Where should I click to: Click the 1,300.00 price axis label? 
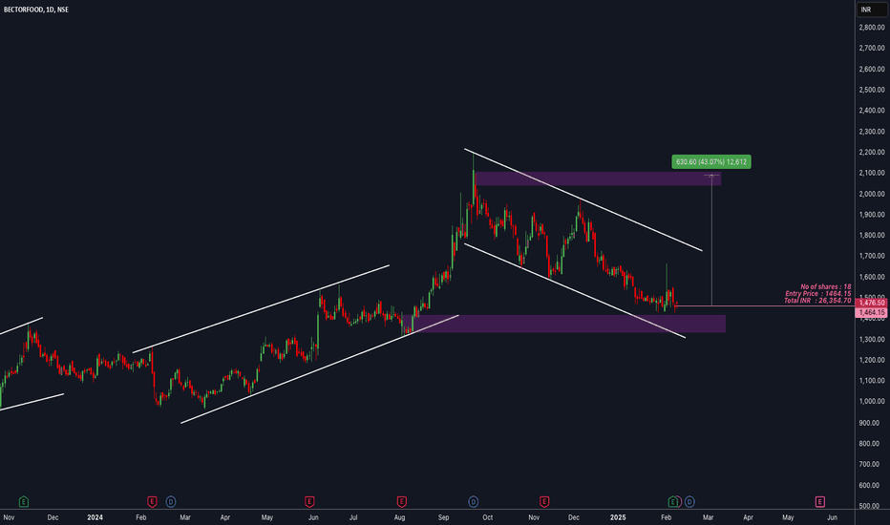[x=871, y=340]
